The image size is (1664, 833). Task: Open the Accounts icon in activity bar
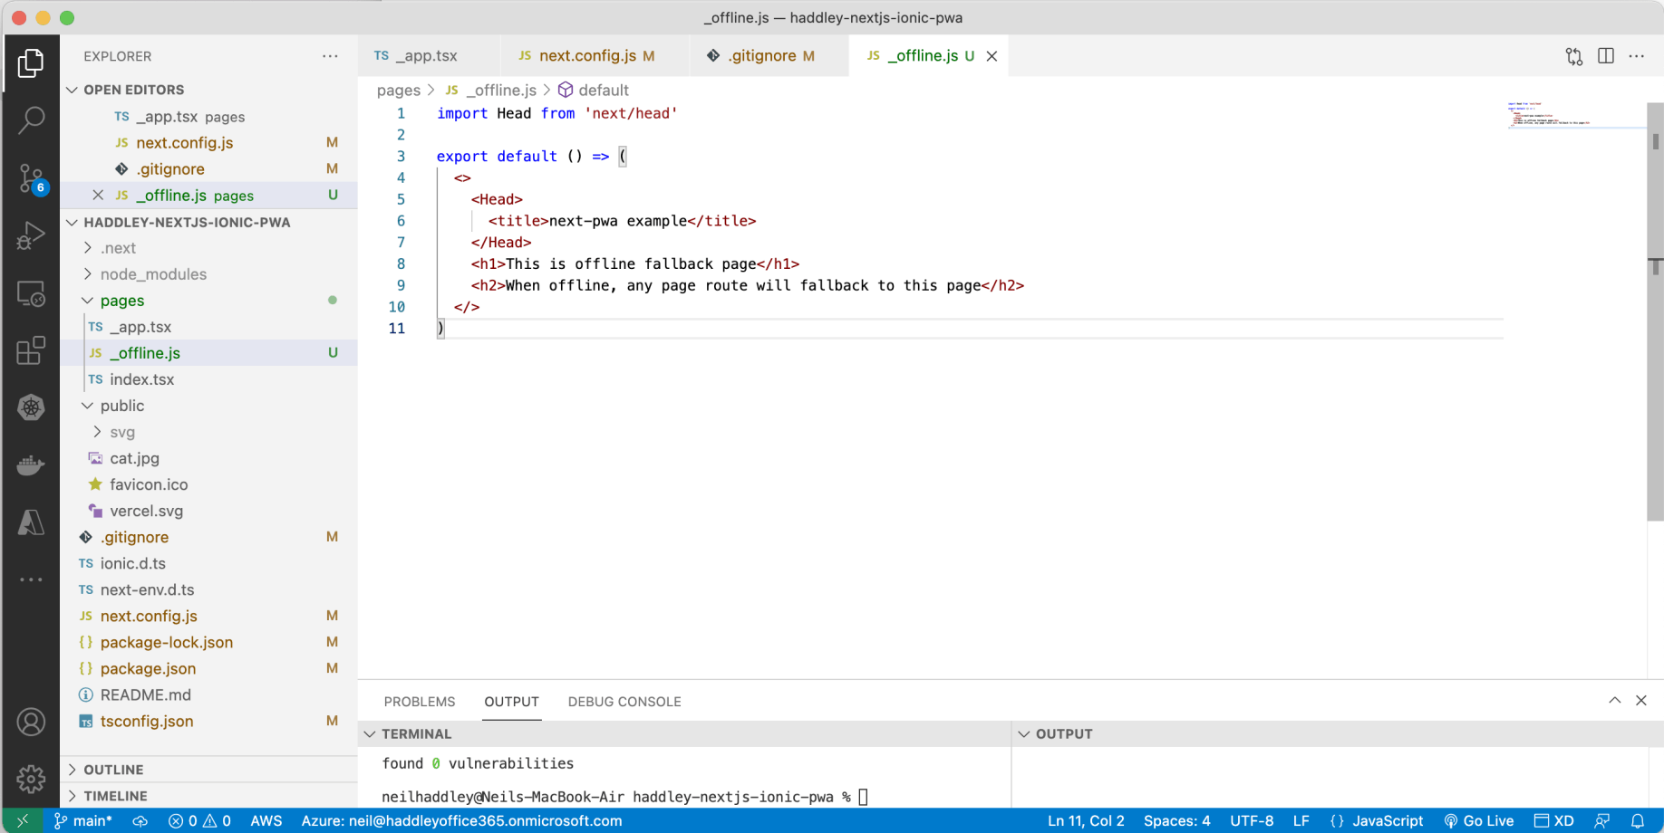pos(31,722)
